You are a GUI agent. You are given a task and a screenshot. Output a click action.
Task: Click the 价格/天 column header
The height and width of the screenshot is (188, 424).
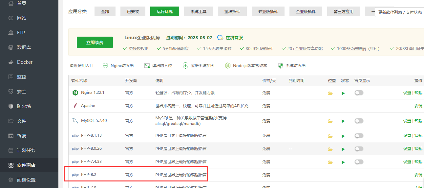(269, 81)
